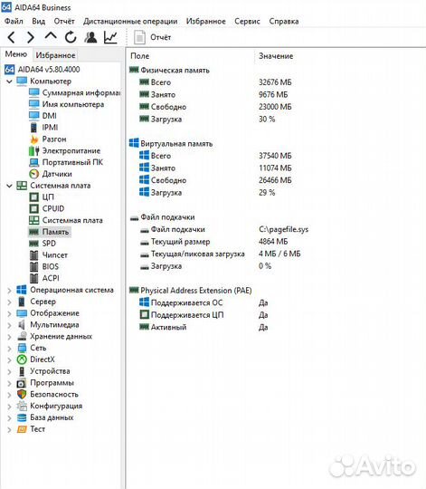426x489 pixels.
Task: Expand the Программы node
Action: 9,383
